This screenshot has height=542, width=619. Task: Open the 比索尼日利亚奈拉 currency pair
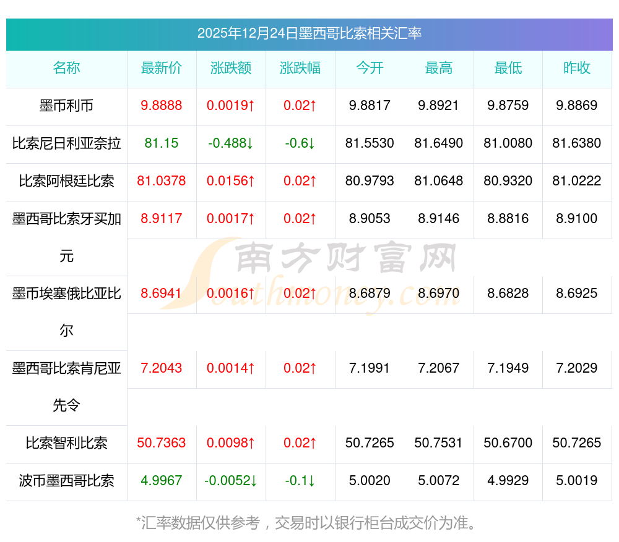[66, 143]
